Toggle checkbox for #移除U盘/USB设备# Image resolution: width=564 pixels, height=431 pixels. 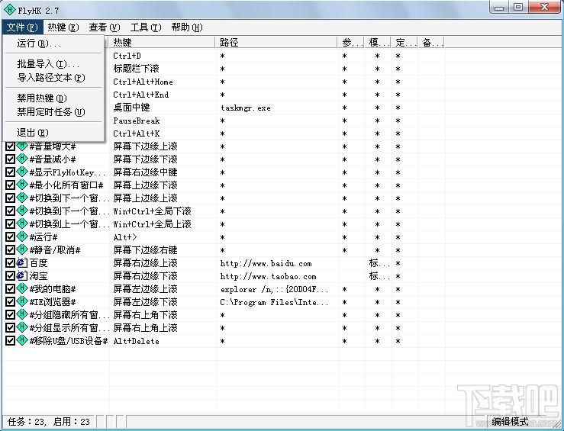click(x=11, y=341)
